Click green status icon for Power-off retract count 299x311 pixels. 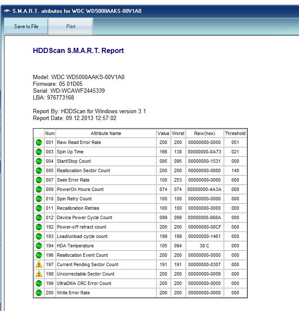(x=39, y=227)
